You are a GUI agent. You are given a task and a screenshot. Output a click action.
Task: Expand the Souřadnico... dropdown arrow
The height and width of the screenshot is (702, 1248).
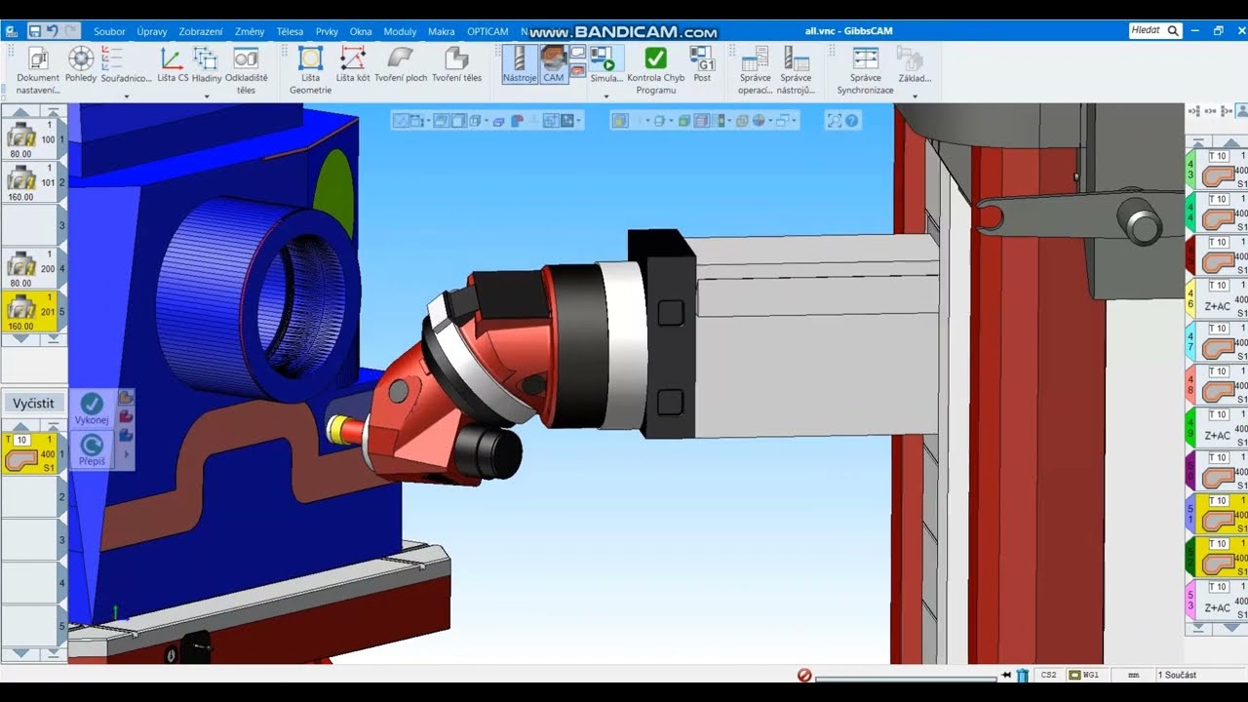(x=126, y=97)
